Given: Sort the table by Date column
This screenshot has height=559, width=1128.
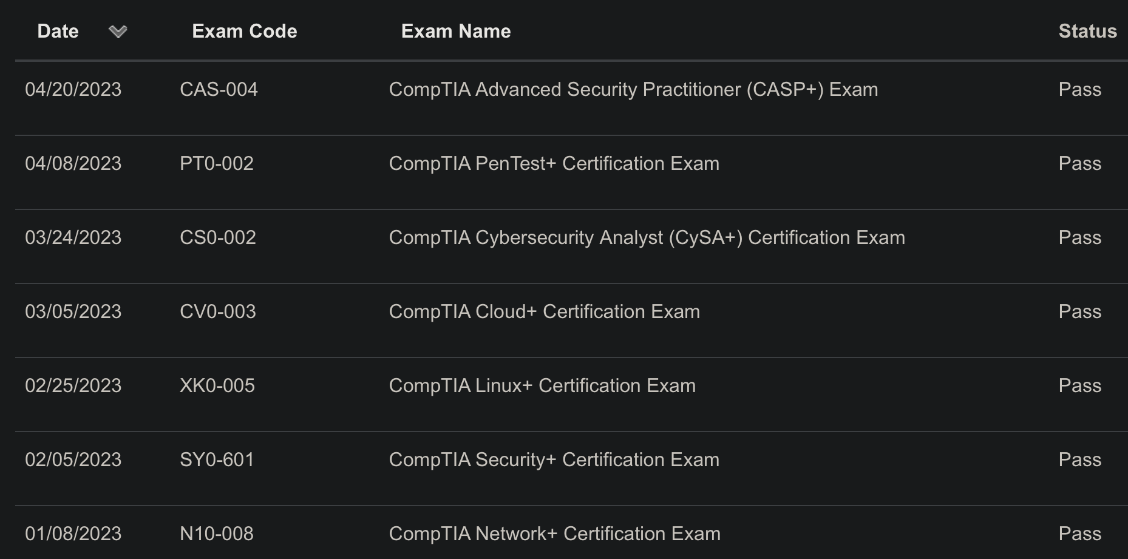Looking at the screenshot, I should [58, 31].
